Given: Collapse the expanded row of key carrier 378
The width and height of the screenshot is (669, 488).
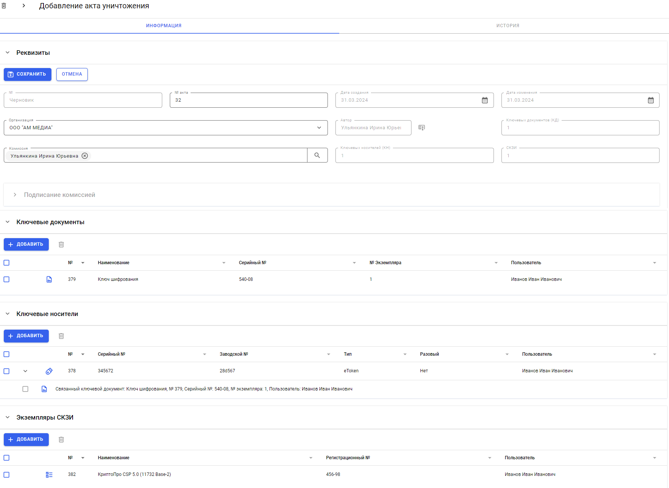Looking at the screenshot, I should [25, 371].
